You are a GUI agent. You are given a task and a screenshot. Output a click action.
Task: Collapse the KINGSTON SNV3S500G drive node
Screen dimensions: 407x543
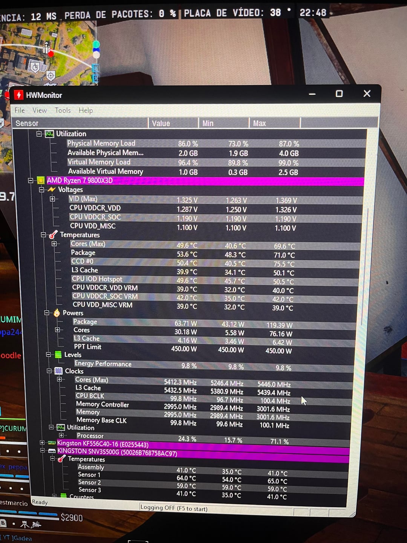42,451
